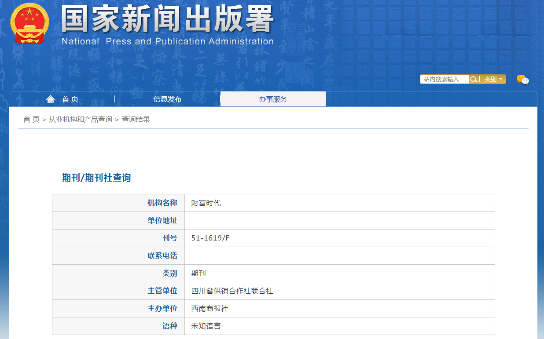Click the house icon beside 首页
Image resolution: width=544 pixels, height=339 pixels.
point(51,99)
